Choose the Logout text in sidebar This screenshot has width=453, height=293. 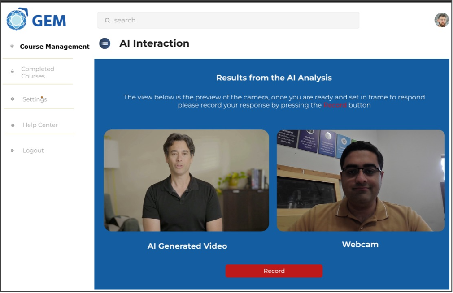click(33, 151)
